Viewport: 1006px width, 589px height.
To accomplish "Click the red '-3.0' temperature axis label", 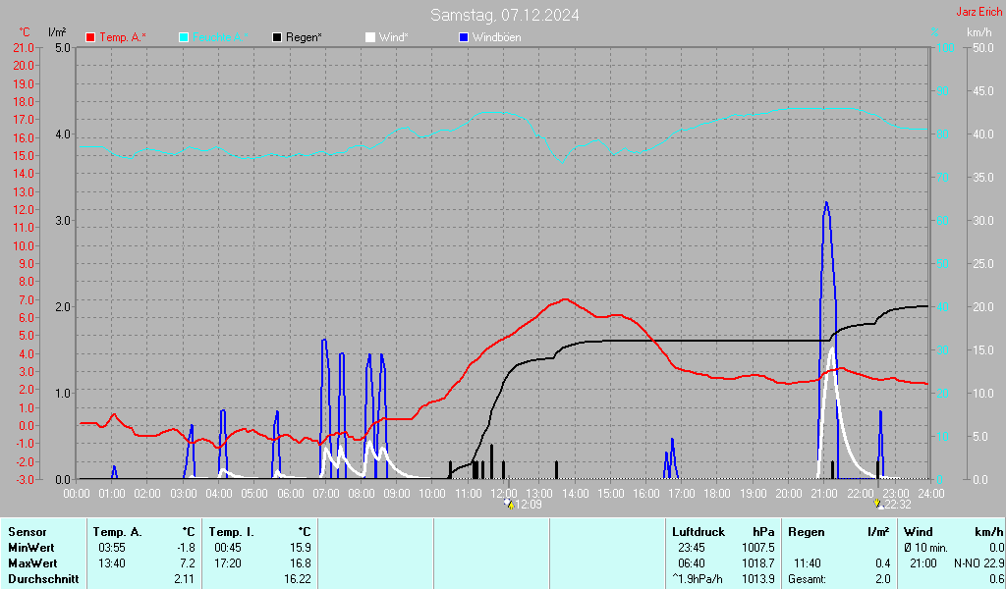I will point(24,479).
